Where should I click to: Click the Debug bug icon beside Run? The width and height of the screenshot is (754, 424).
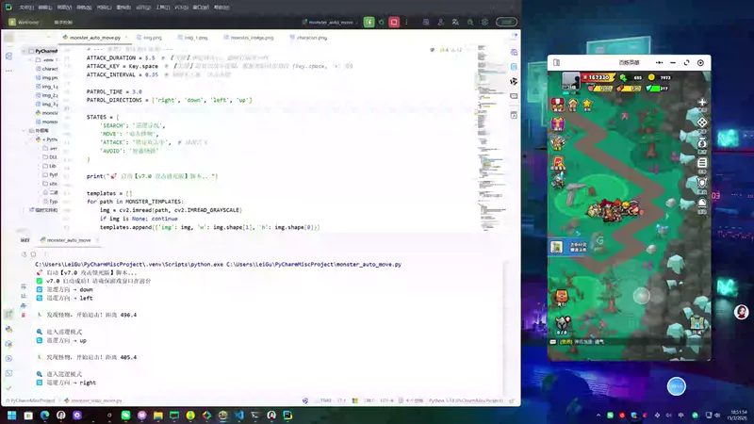pyautogui.click(x=384, y=21)
